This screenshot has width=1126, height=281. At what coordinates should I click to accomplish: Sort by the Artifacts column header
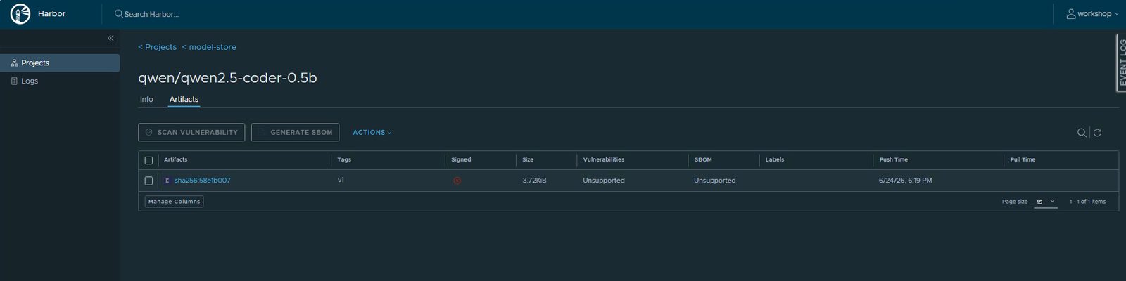pos(176,159)
